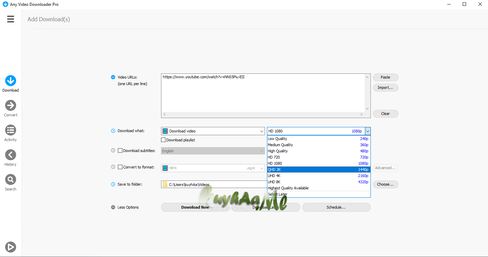
Task: Click the URL box vertical scrollbar up arrow
Action: tap(367, 77)
